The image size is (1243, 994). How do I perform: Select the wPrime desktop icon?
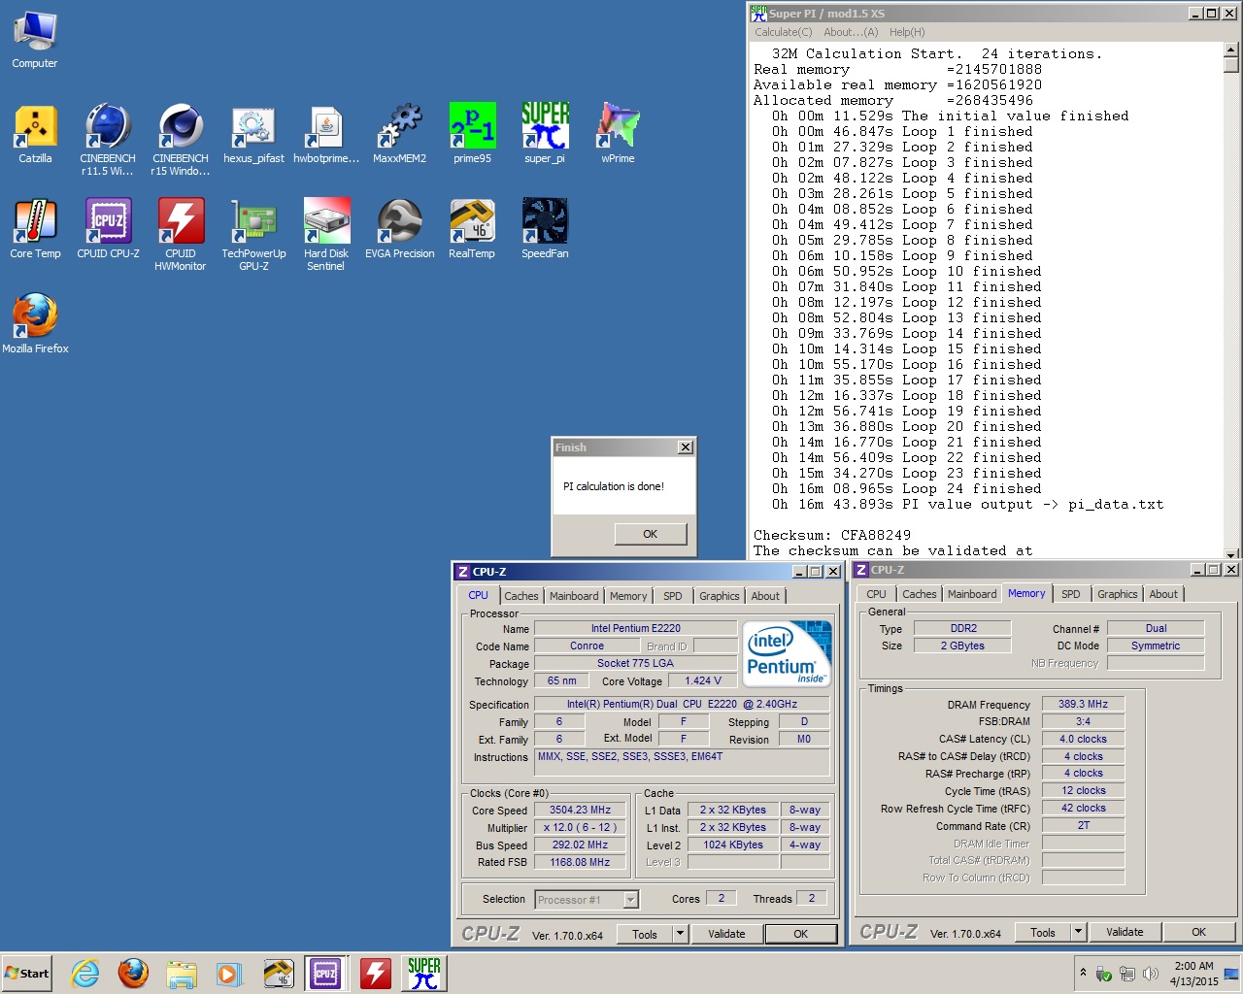(x=618, y=134)
